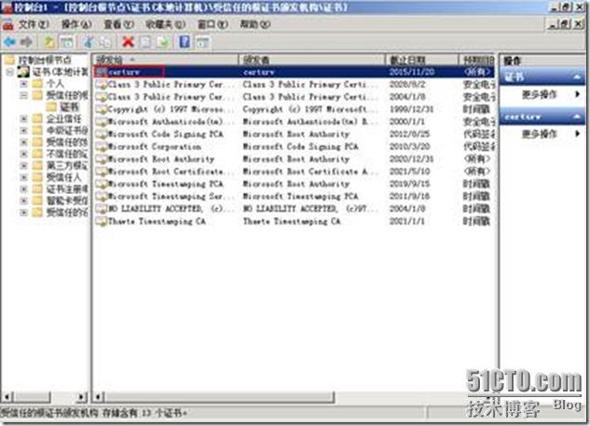Click the Cut scissors toolbar icon
Screen dimensions: 590x426
click(x=89, y=42)
